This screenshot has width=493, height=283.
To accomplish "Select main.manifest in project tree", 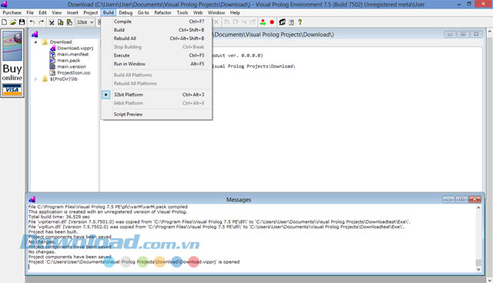I will 73,55.
